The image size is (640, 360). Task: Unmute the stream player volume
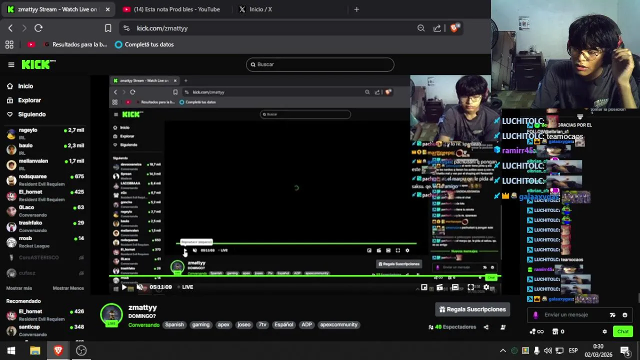tap(140, 287)
